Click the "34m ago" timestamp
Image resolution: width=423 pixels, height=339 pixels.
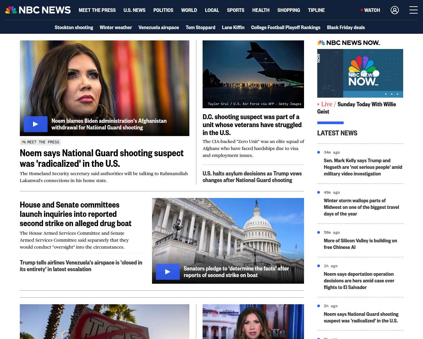pyautogui.click(x=332, y=152)
